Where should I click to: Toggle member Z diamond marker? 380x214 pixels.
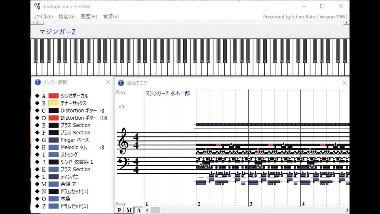tap(37, 206)
